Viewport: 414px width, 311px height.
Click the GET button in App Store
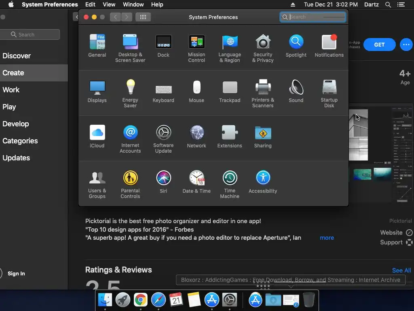click(379, 45)
